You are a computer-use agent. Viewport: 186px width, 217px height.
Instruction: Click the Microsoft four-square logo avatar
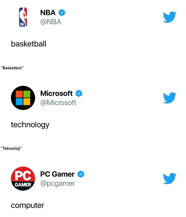click(23, 98)
